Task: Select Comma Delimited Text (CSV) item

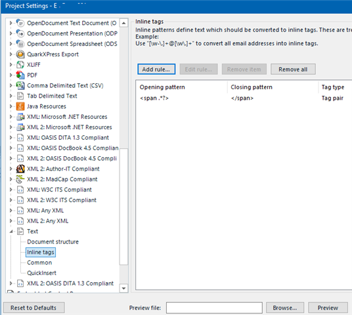Action: [x=65, y=85]
